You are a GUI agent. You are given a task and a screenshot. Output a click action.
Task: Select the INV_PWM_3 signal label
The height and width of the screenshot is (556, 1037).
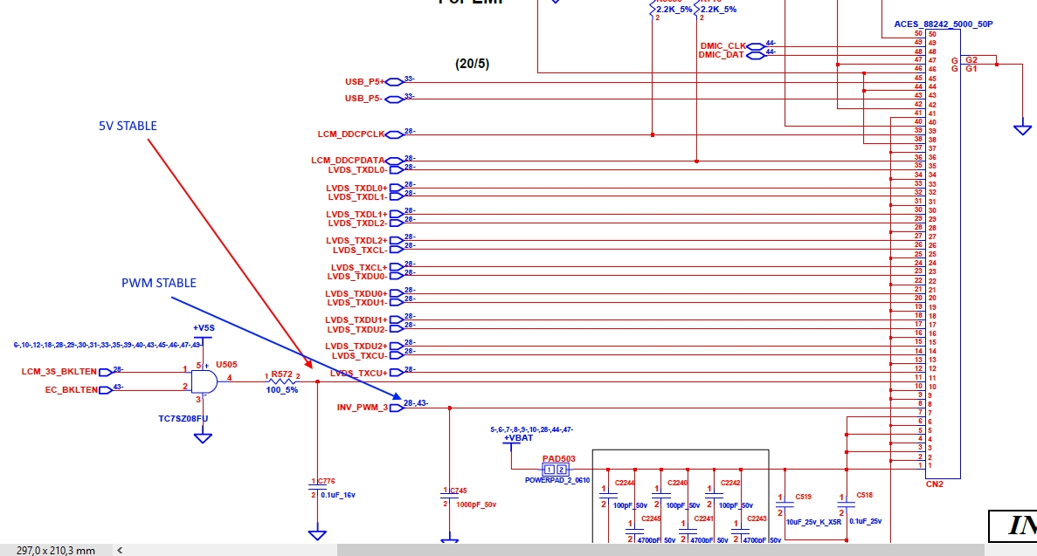click(x=363, y=408)
